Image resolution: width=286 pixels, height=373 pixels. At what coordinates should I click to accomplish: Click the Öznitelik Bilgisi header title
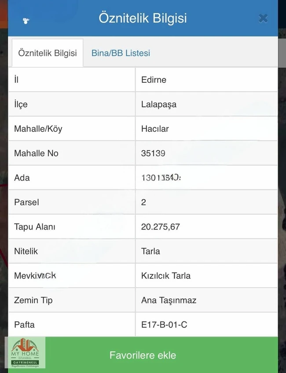pos(143,18)
